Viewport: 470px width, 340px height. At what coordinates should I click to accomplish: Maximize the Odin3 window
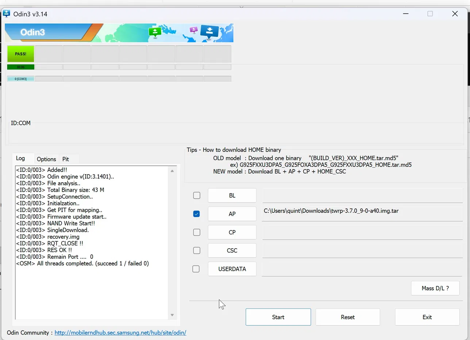tap(430, 14)
